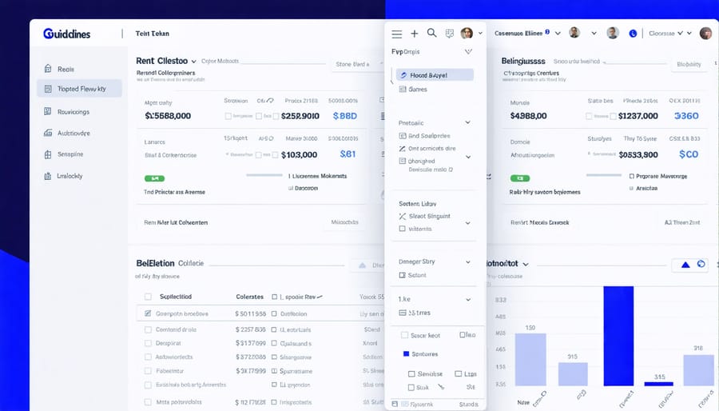The image size is (719, 411).
Task: Click the blue circular refresh chart icon
Action: (701, 264)
